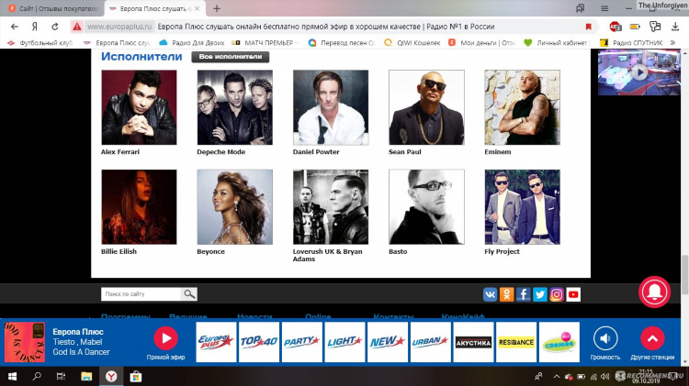This screenshot has height=386, width=689.
Task: Open the Loverush UK & Bryan Adams link
Action: (x=327, y=255)
